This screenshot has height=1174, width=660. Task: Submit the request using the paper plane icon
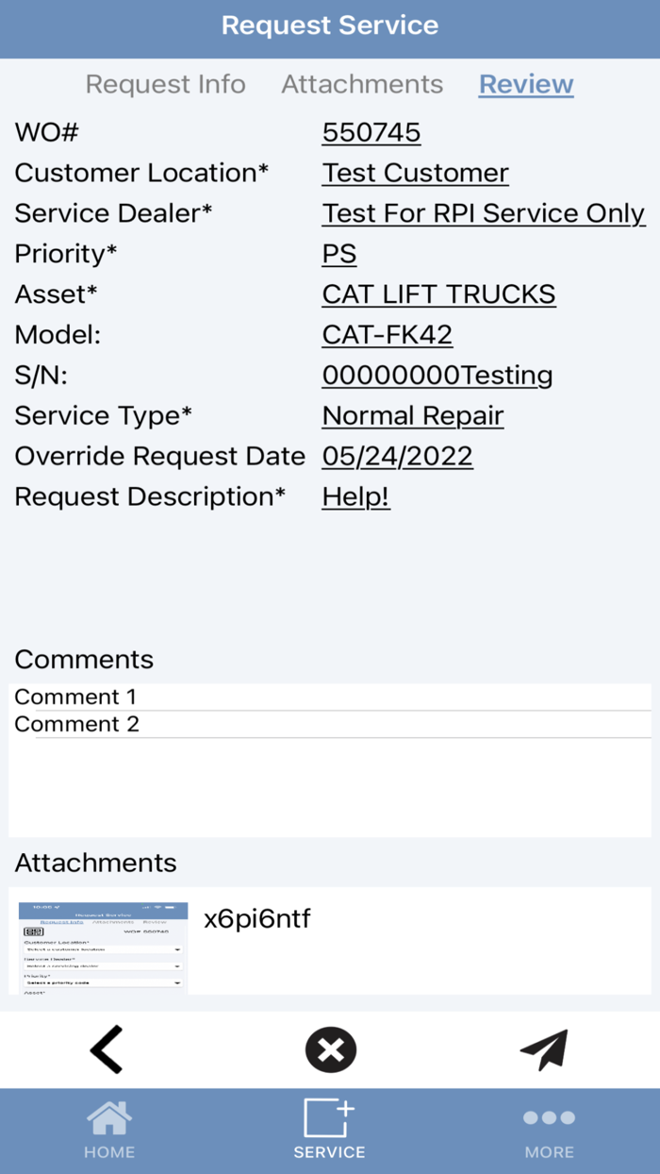(x=545, y=1048)
